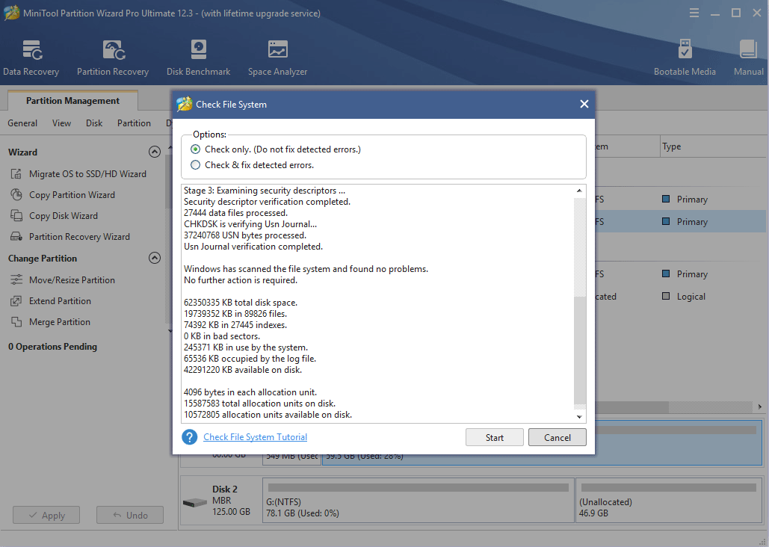
Task: Click Partition Recovery Wizard icon
Action: click(16, 236)
